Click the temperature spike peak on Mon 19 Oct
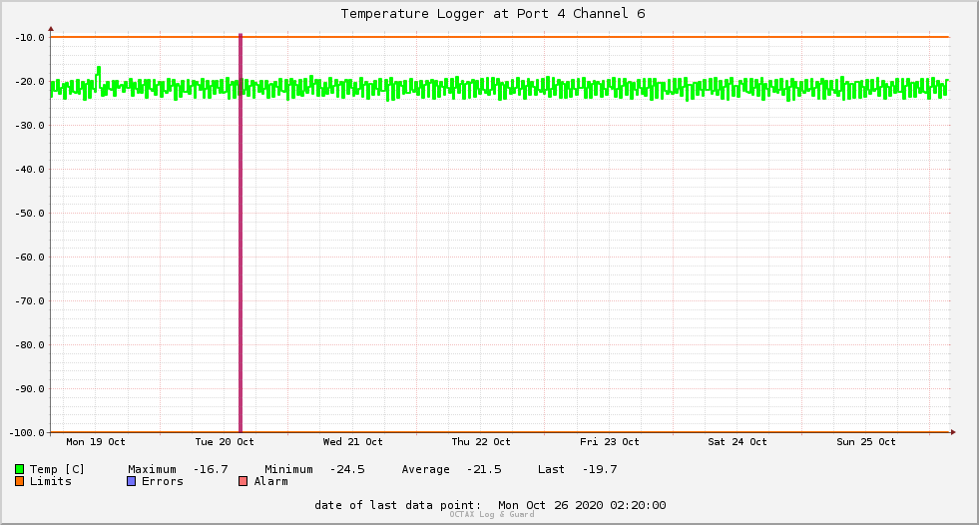 [99, 68]
